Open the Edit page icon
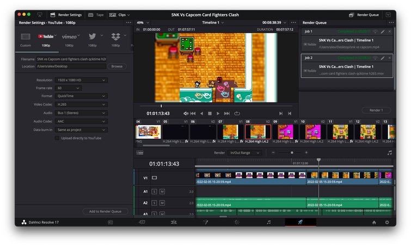411x246 pixels. click(174, 222)
